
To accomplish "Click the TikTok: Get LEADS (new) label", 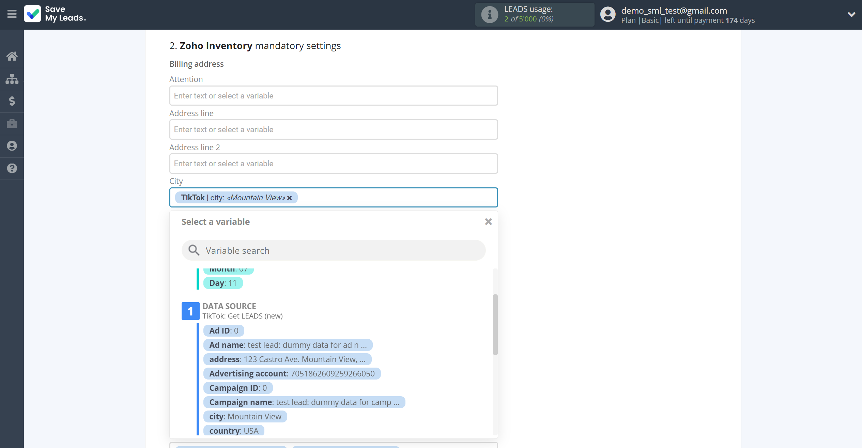I will point(243,316).
